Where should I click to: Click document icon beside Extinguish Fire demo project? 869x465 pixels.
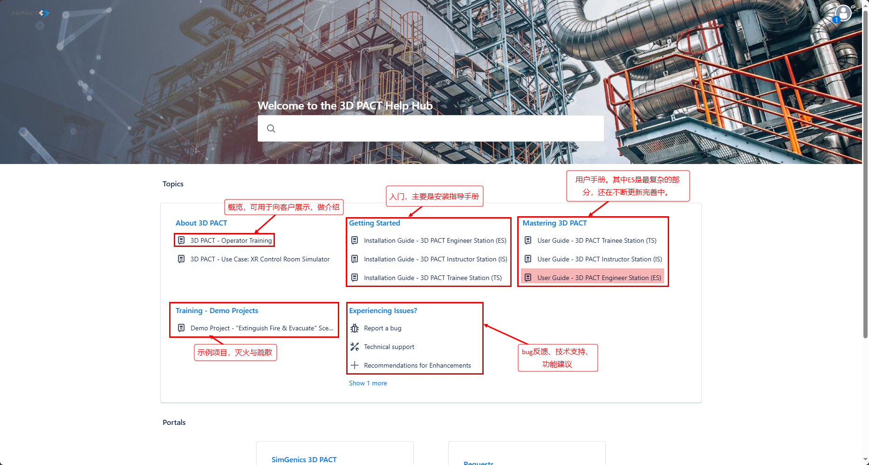[181, 328]
